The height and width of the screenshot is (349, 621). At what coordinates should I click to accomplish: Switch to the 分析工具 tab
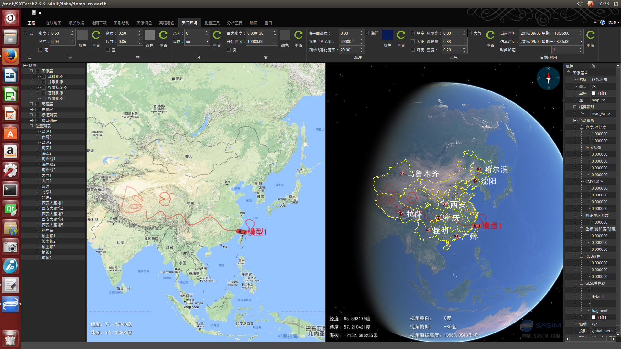click(x=235, y=23)
